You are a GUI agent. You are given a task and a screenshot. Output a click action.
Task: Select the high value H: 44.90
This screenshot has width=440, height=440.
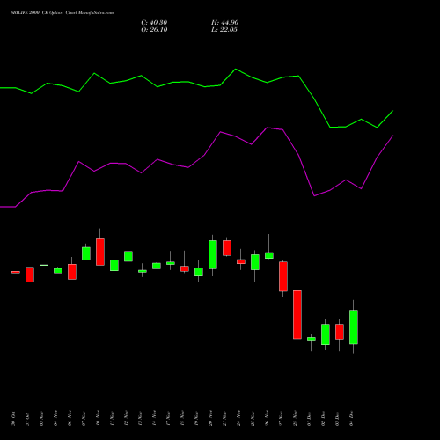224,23
